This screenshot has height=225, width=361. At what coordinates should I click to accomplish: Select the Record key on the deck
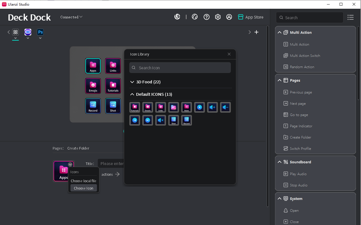(93, 106)
